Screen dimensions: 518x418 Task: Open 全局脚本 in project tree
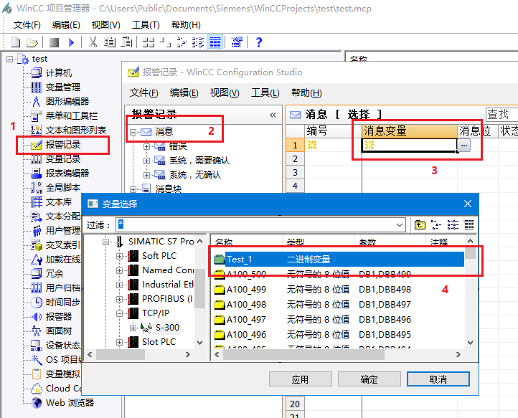pyautogui.click(x=62, y=188)
